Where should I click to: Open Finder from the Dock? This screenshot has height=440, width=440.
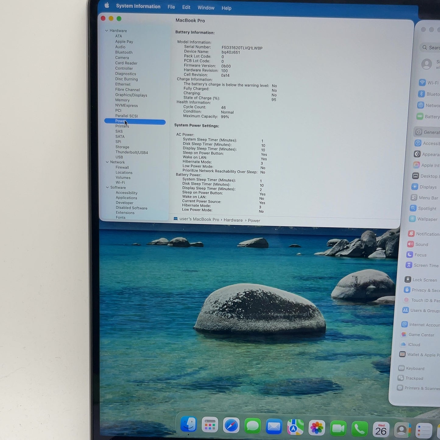188,424
